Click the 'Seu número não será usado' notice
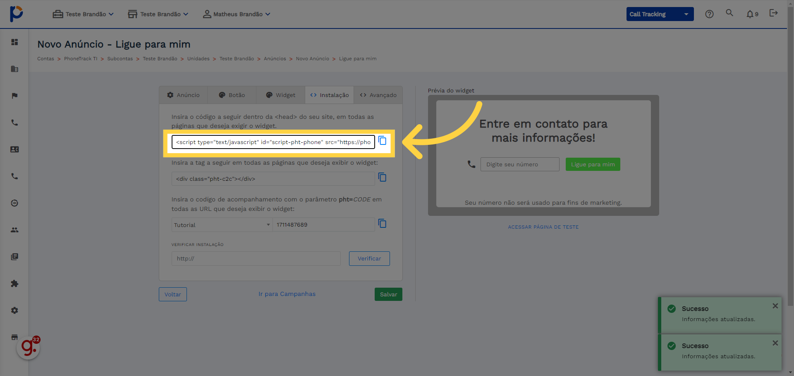Viewport: 794px width, 376px height. (543, 203)
